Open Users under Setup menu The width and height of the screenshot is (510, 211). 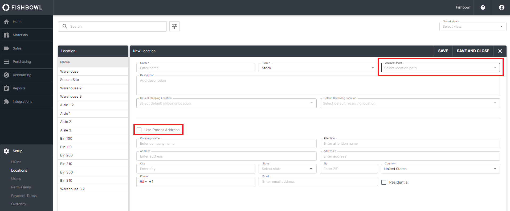(16, 179)
